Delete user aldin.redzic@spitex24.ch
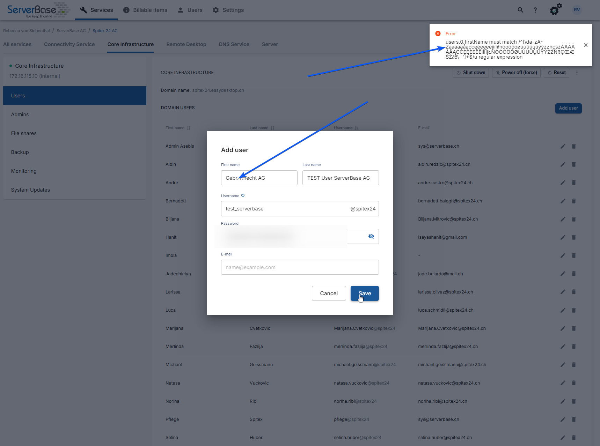The width and height of the screenshot is (600, 446). tap(573, 164)
